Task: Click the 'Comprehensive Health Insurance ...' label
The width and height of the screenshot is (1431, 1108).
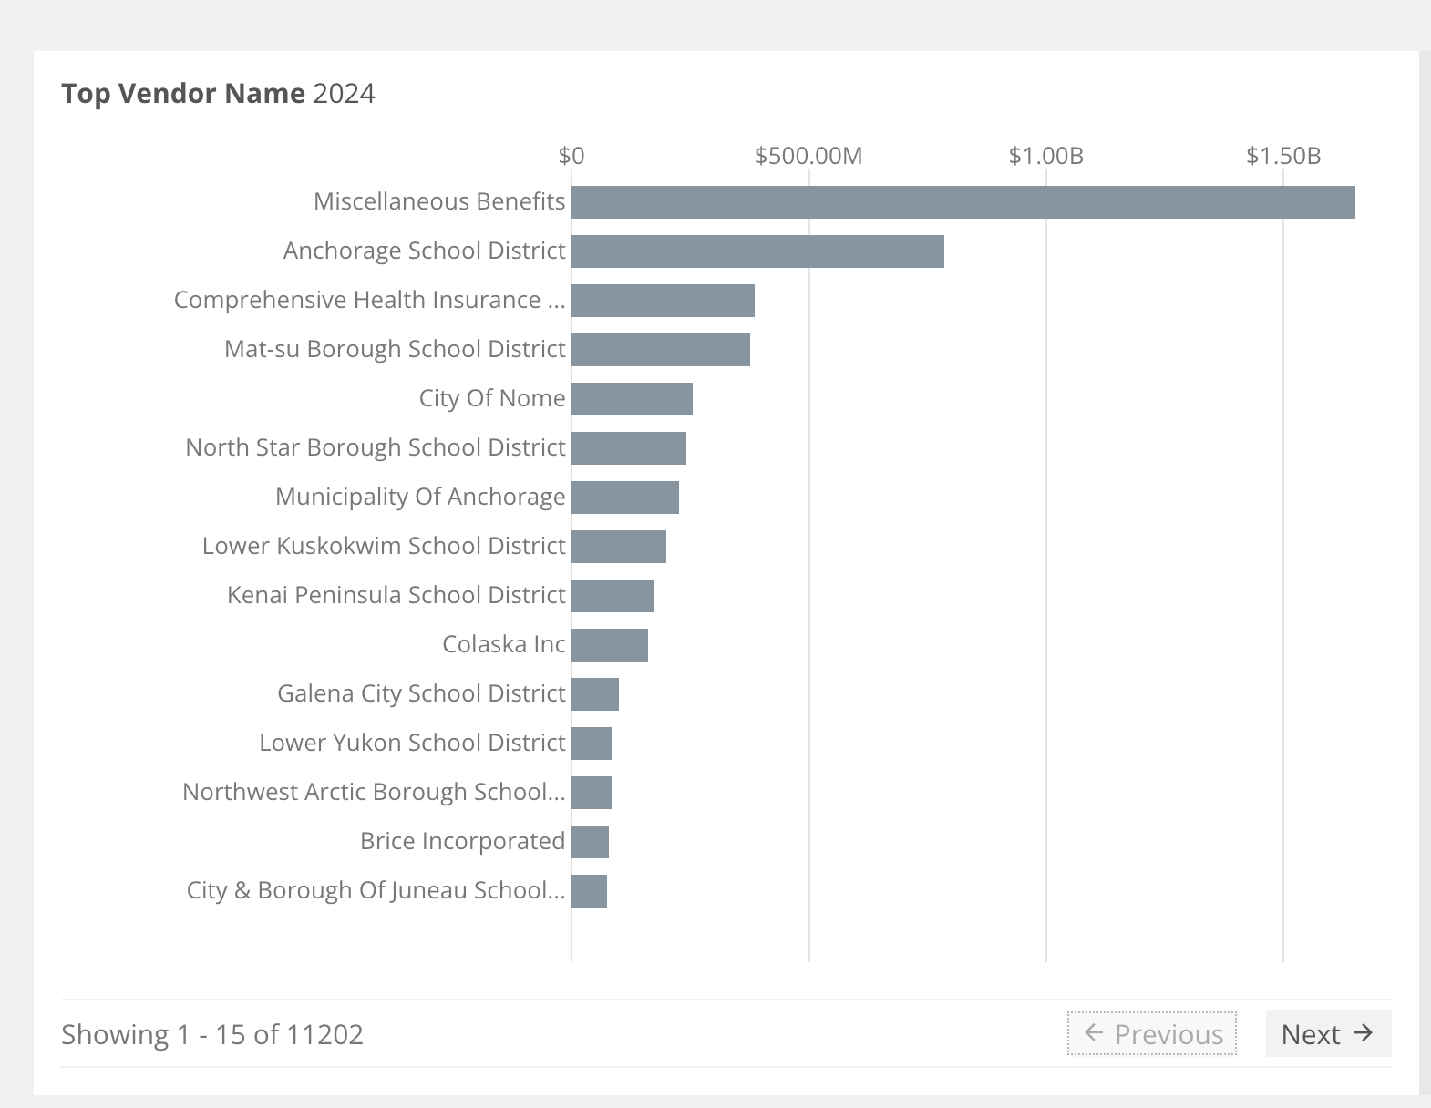Action: (369, 300)
